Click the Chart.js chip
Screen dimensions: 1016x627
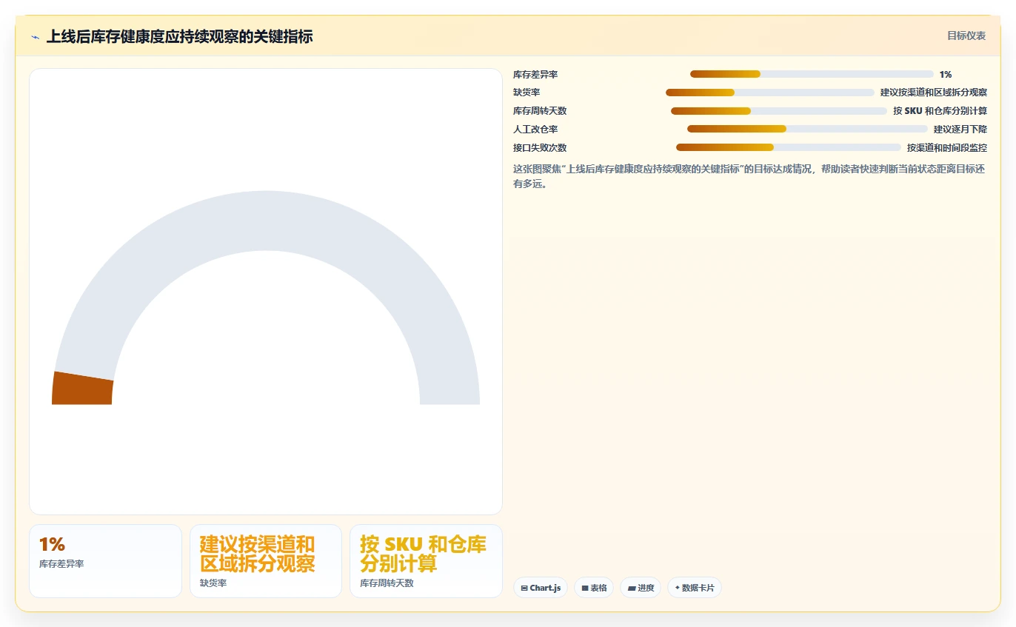541,588
